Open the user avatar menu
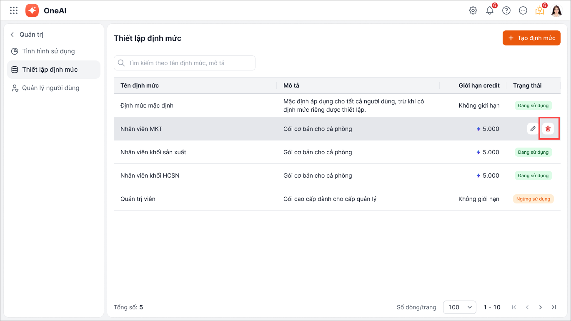The height and width of the screenshot is (321, 571). 556,10
